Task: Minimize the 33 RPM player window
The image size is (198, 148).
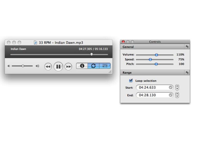Action: (14, 43)
